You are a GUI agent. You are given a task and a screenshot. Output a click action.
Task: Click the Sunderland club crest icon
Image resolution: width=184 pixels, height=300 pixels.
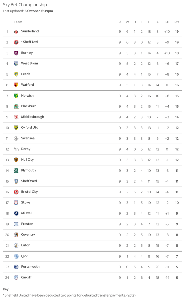[16, 31]
